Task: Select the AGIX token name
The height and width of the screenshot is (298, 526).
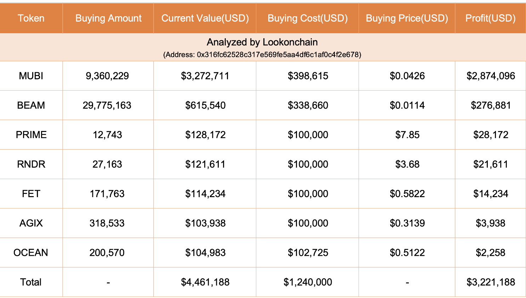Action: [31, 223]
